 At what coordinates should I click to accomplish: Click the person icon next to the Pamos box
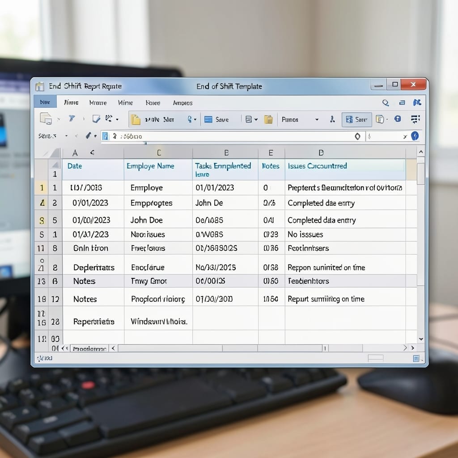(x=332, y=119)
